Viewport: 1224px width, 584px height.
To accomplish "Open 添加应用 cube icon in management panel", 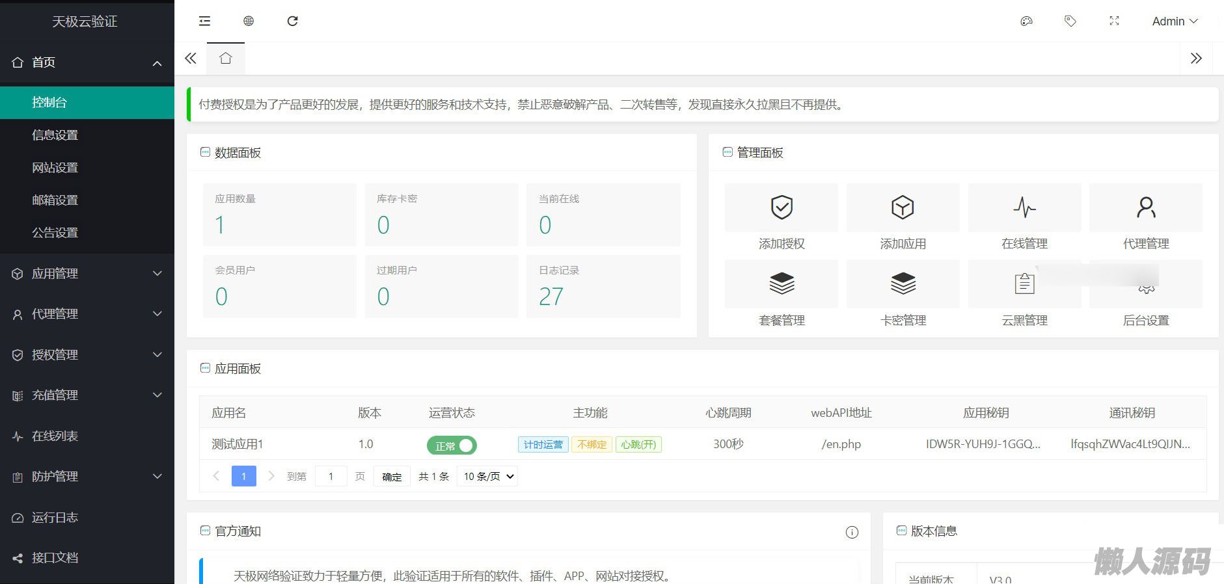I will pos(903,207).
